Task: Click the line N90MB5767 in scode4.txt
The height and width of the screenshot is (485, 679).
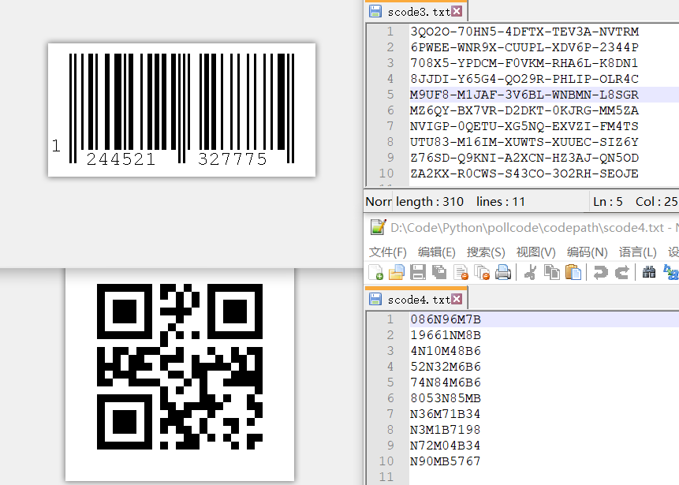Action: (446, 461)
